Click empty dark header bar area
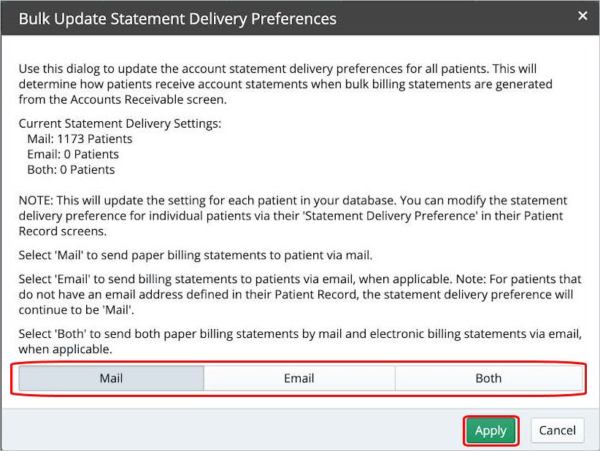Screen dimensions: 600x451 coord(453,18)
